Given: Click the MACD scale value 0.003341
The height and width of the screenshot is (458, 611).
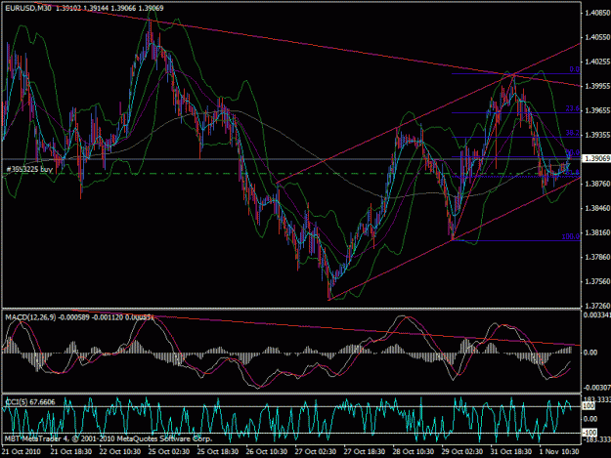Looking at the screenshot, I should 596,314.
